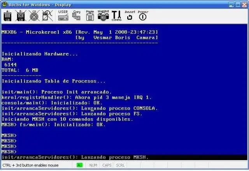Click the 'Inicializando Tabla de Procesos...' line
The image size is (249, 171).
tap(54, 81)
